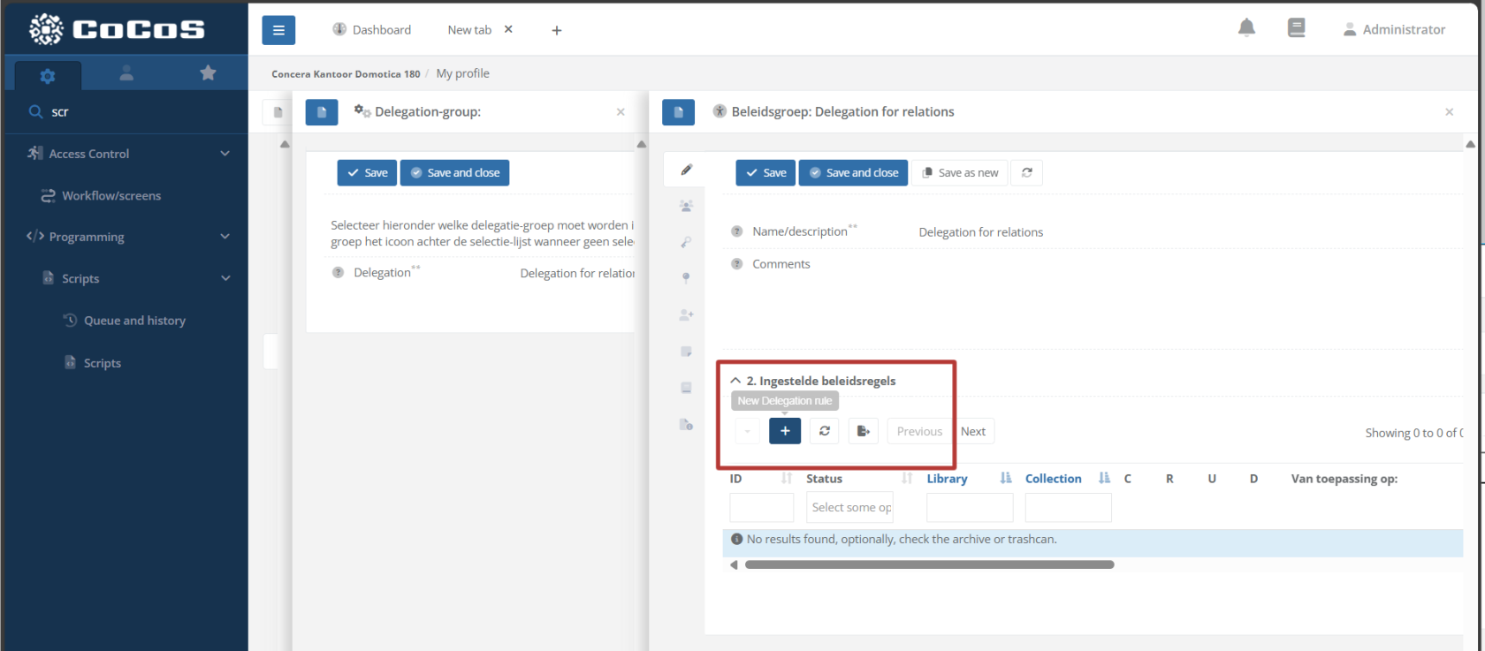The width and height of the screenshot is (1485, 651).
Task: Click the plus button for New Delegation rule
Action: (784, 431)
